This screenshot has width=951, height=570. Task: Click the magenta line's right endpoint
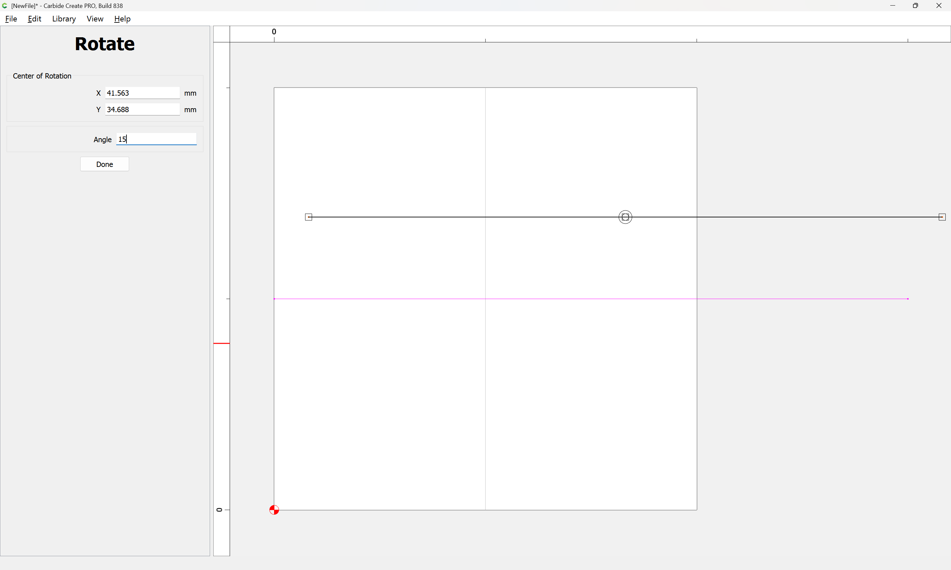pos(907,299)
